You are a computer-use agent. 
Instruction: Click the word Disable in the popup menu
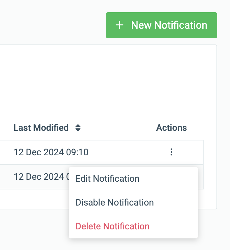pyautogui.click(x=91, y=203)
